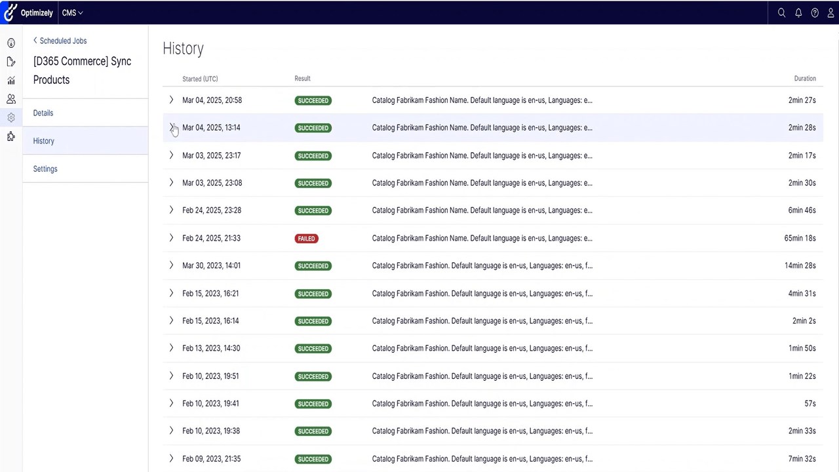Expand the Mar 04, 2025, 20:58 row
The width and height of the screenshot is (839, 472).
click(171, 100)
